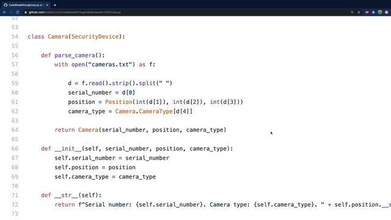Bookmark this page with the star icon
This screenshot has height=220, width=391.
click(359, 12)
